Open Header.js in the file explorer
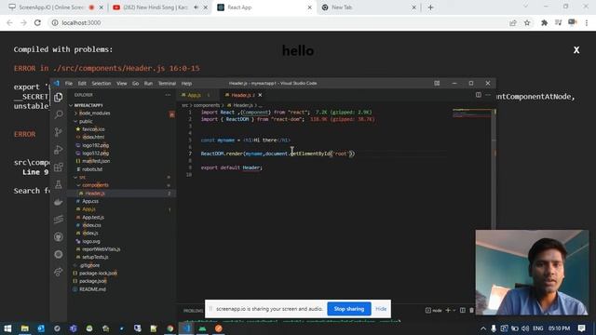This screenshot has height=335, width=596. 95,194
